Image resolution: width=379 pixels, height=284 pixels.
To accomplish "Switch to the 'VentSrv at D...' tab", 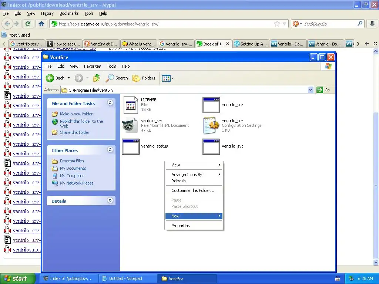I will 101,44.
